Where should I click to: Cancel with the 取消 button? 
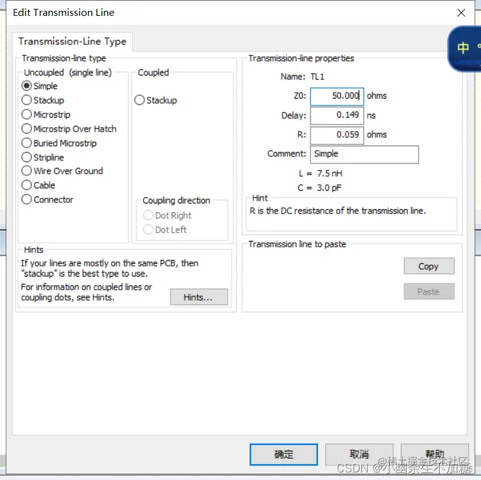tap(359, 455)
